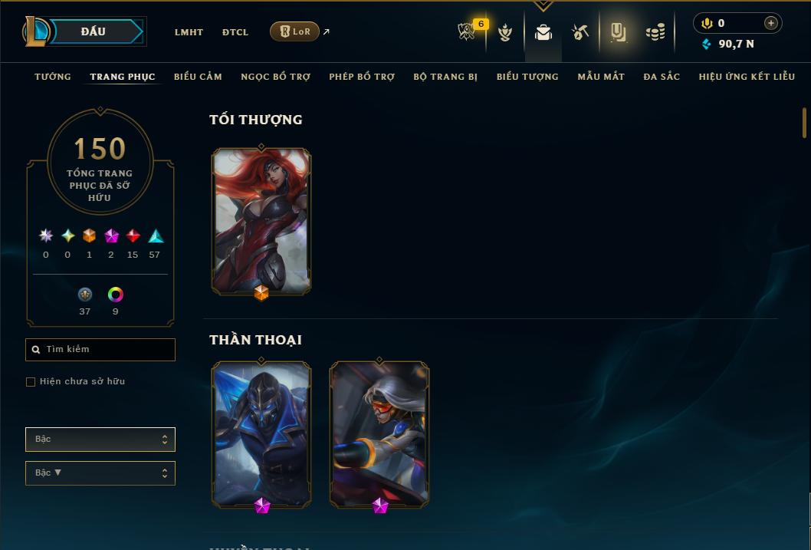The image size is (811, 550).
Task: Select the ĐTCL game mode link
Action: point(235,32)
